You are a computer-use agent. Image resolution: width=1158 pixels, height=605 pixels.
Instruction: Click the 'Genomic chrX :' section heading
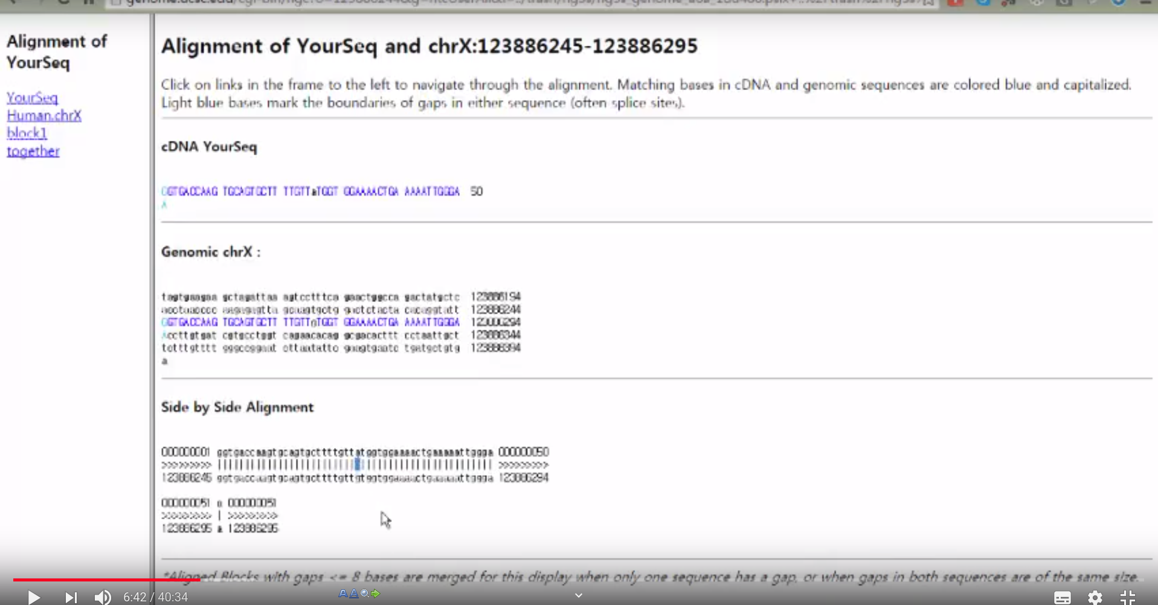[211, 252]
